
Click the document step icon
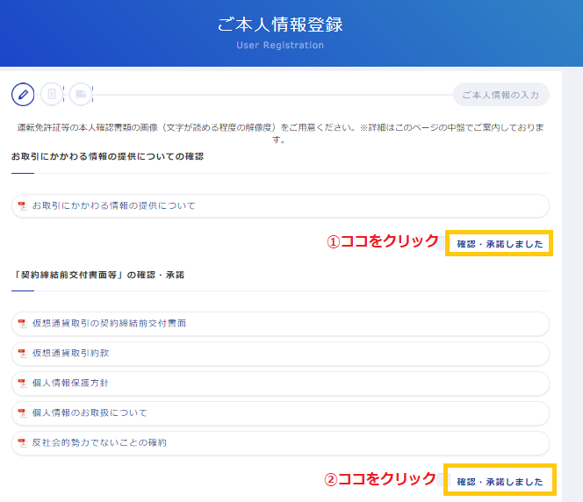click(x=52, y=95)
